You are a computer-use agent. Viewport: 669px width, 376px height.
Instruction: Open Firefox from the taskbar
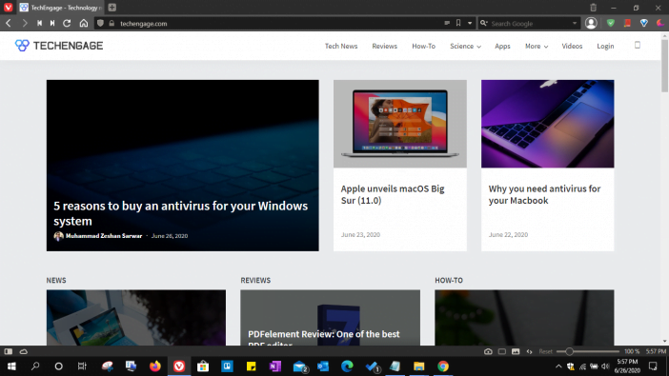point(155,366)
